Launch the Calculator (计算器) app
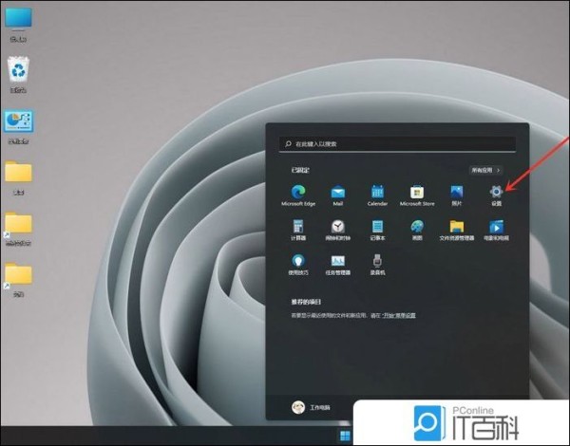 [x=298, y=230]
